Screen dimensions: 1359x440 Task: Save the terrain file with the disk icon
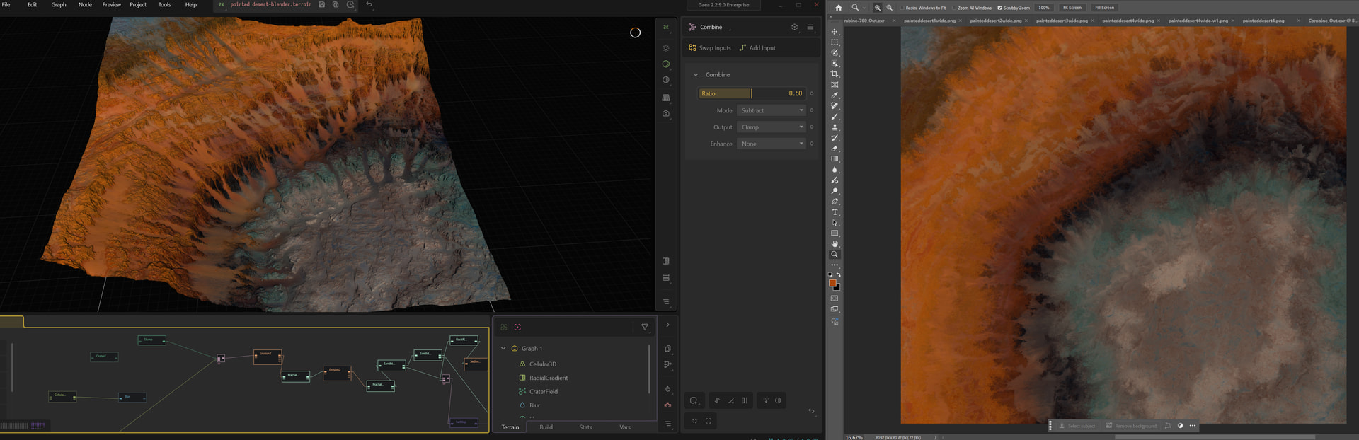coord(321,5)
